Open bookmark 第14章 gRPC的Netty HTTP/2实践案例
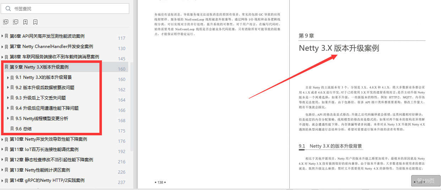The height and width of the screenshot is (190, 441). coord(47,180)
